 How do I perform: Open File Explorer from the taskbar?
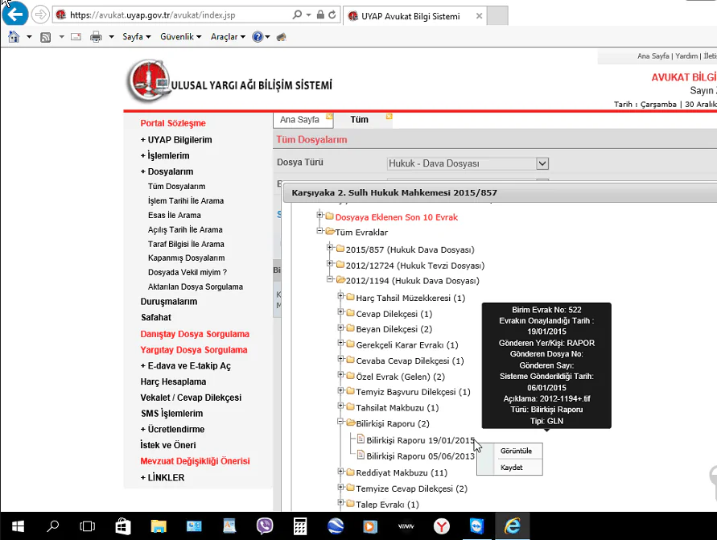159,526
